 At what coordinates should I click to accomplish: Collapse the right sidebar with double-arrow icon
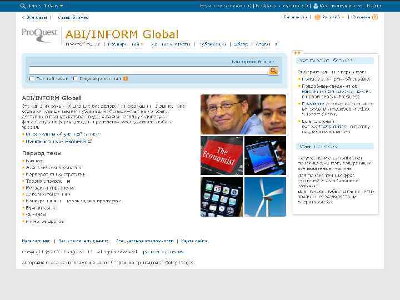click(297, 53)
